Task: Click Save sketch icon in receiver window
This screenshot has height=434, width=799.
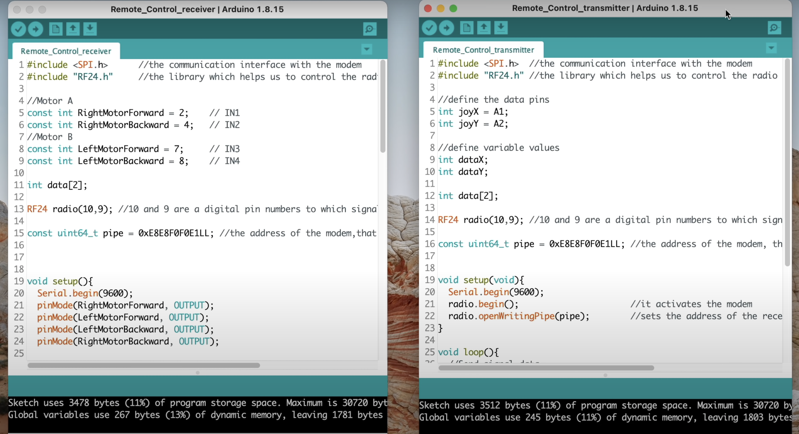Action: [90, 29]
